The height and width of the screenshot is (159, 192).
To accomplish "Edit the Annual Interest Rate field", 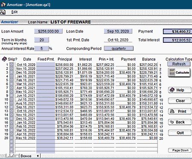I will click(41, 48).
